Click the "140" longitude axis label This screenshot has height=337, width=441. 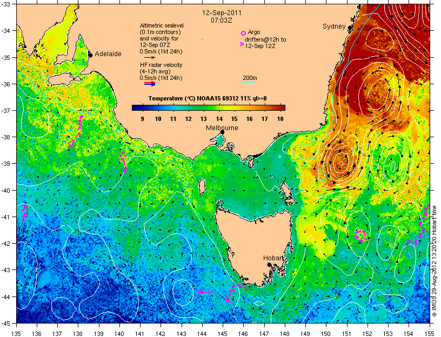119,334
